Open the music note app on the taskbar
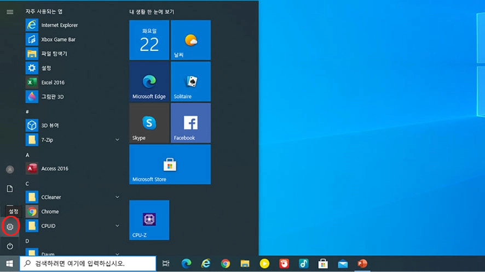Screen dimensions: 485x272 303,264
